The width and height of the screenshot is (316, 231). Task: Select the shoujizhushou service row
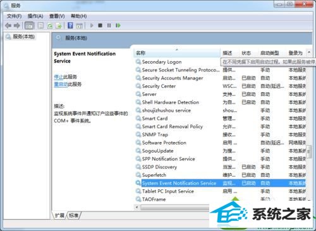pos(221,110)
